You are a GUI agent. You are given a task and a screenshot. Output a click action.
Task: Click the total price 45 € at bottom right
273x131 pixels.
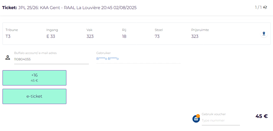click(261, 116)
